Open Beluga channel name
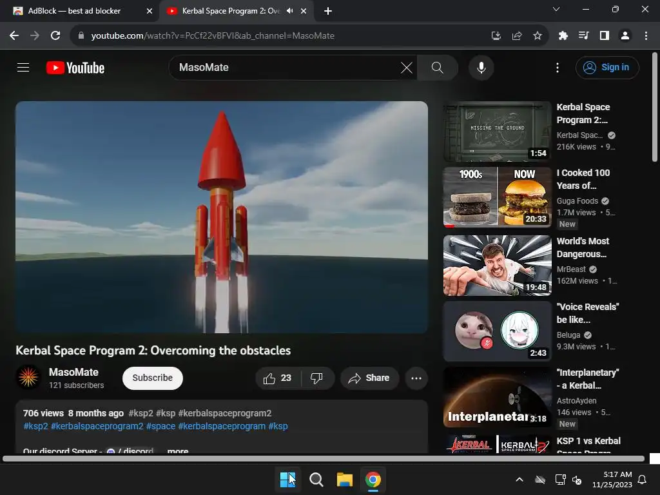Image resolution: width=660 pixels, height=495 pixels. [x=568, y=335]
